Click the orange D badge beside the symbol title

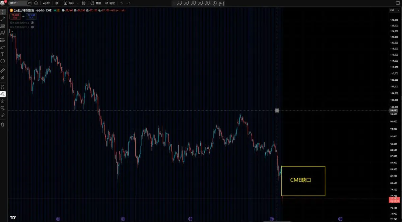[x=58, y=10]
